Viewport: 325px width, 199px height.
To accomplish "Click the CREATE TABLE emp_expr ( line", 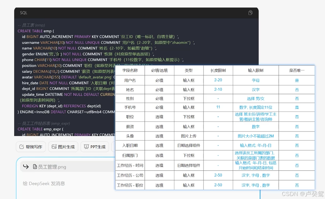I will pos(41,129).
